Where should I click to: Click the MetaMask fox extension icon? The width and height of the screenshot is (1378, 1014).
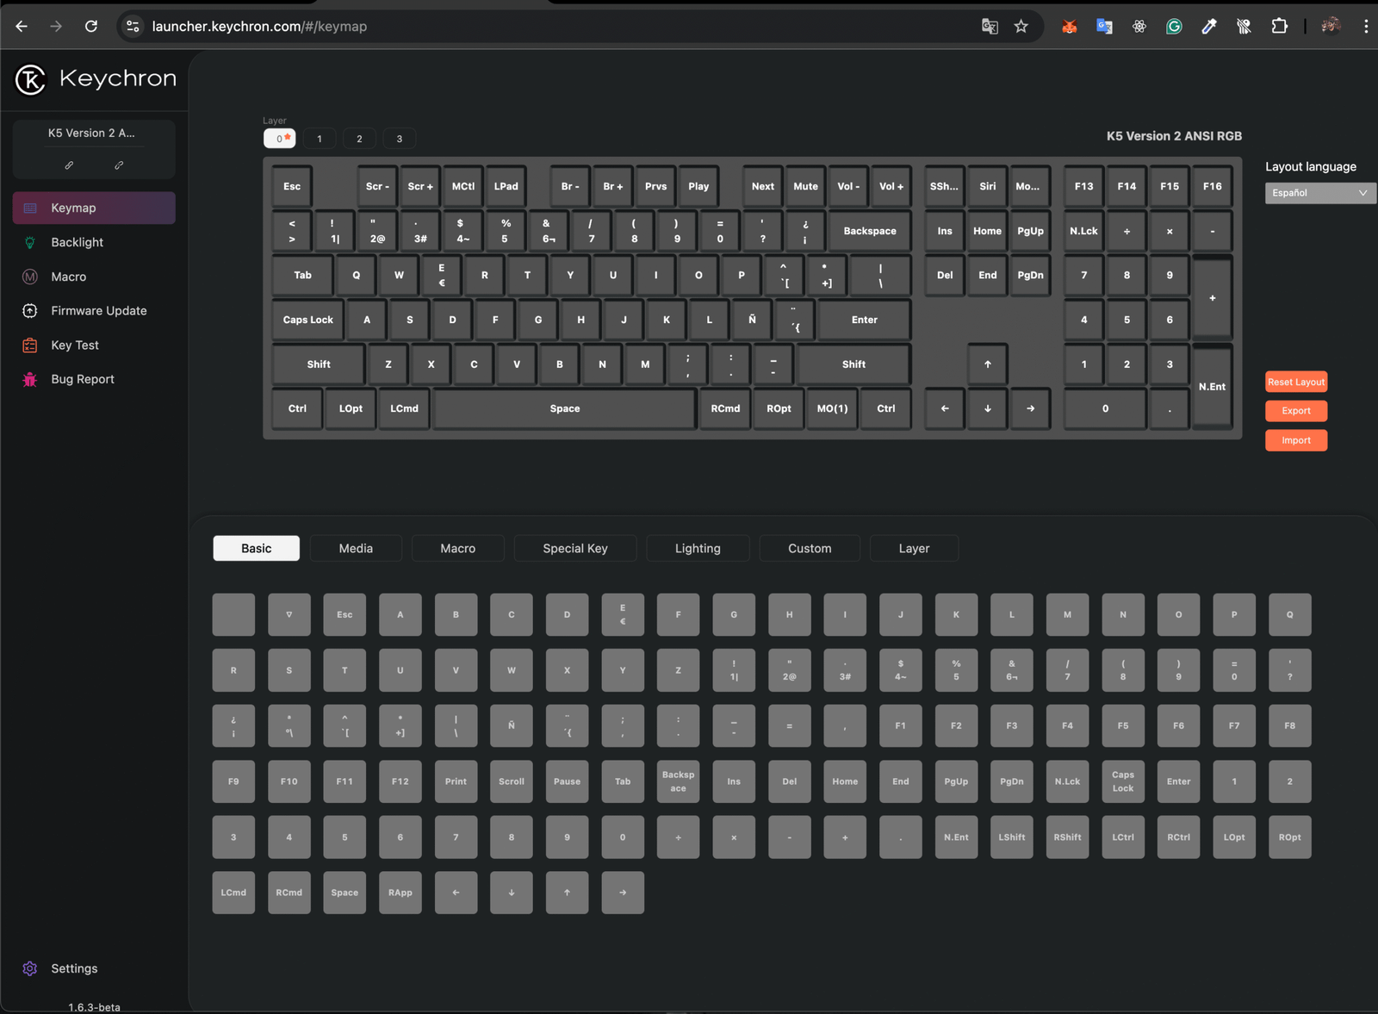click(x=1070, y=26)
